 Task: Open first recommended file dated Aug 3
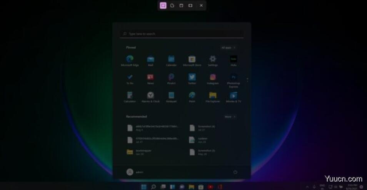pyautogui.click(x=153, y=128)
